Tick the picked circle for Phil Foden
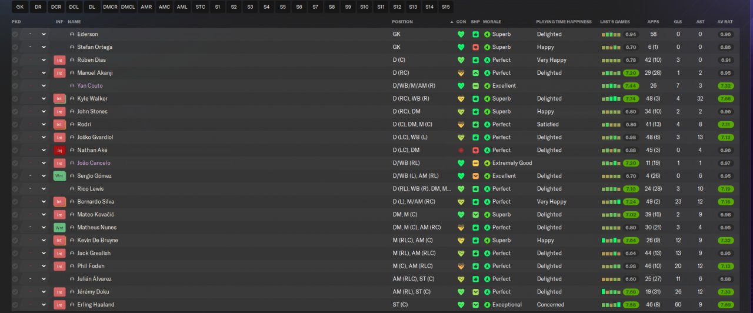 coord(15,266)
